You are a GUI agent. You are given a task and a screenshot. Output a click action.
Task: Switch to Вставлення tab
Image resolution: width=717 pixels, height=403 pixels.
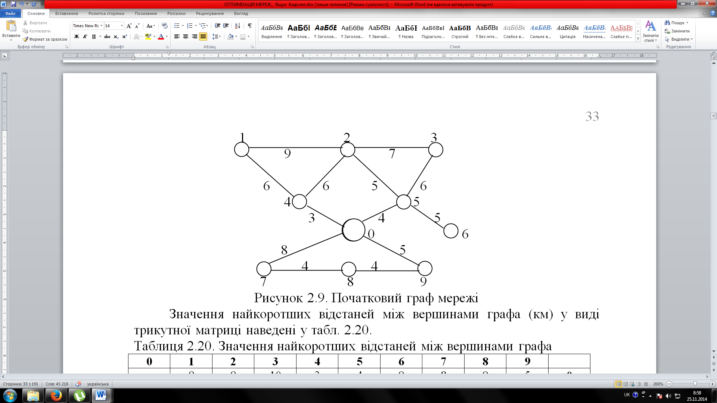click(66, 13)
